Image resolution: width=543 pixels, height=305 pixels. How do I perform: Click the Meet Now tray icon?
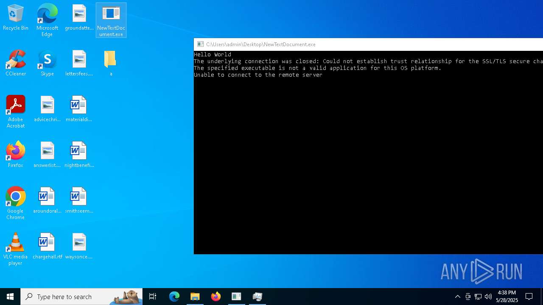pos(468,297)
